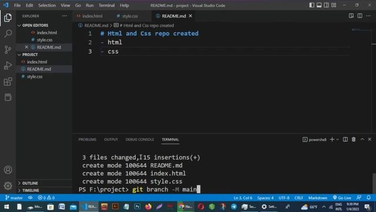Screen dimensions: 376x212
Task: Open the Manage gear icon
Action: 8,186
